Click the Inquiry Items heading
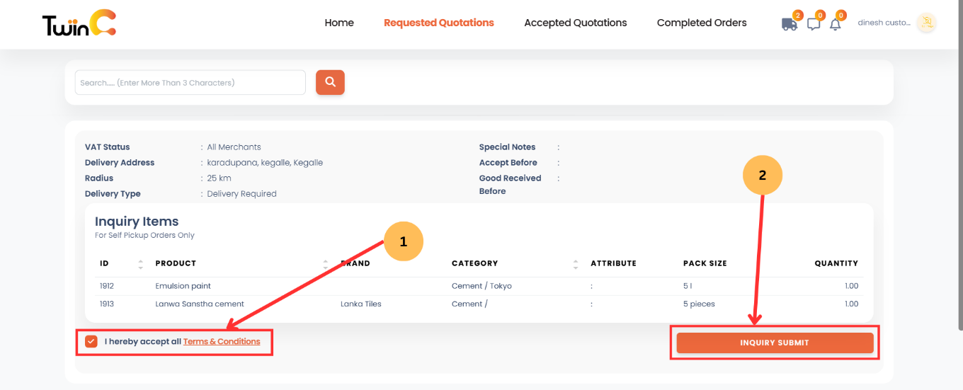The width and height of the screenshot is (963, 390). coord(137,222)
